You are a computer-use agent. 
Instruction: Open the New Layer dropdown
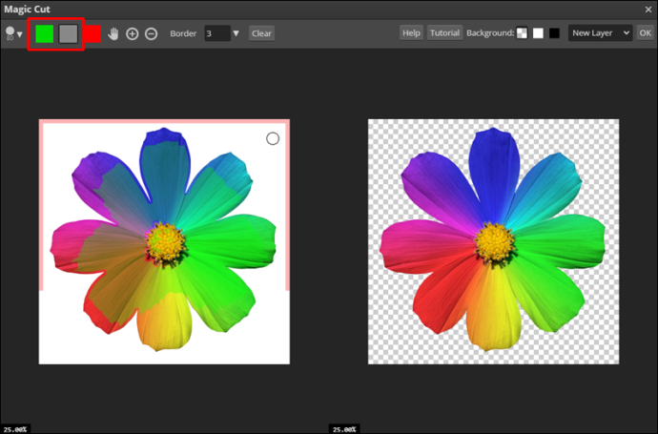click(600, 32)
